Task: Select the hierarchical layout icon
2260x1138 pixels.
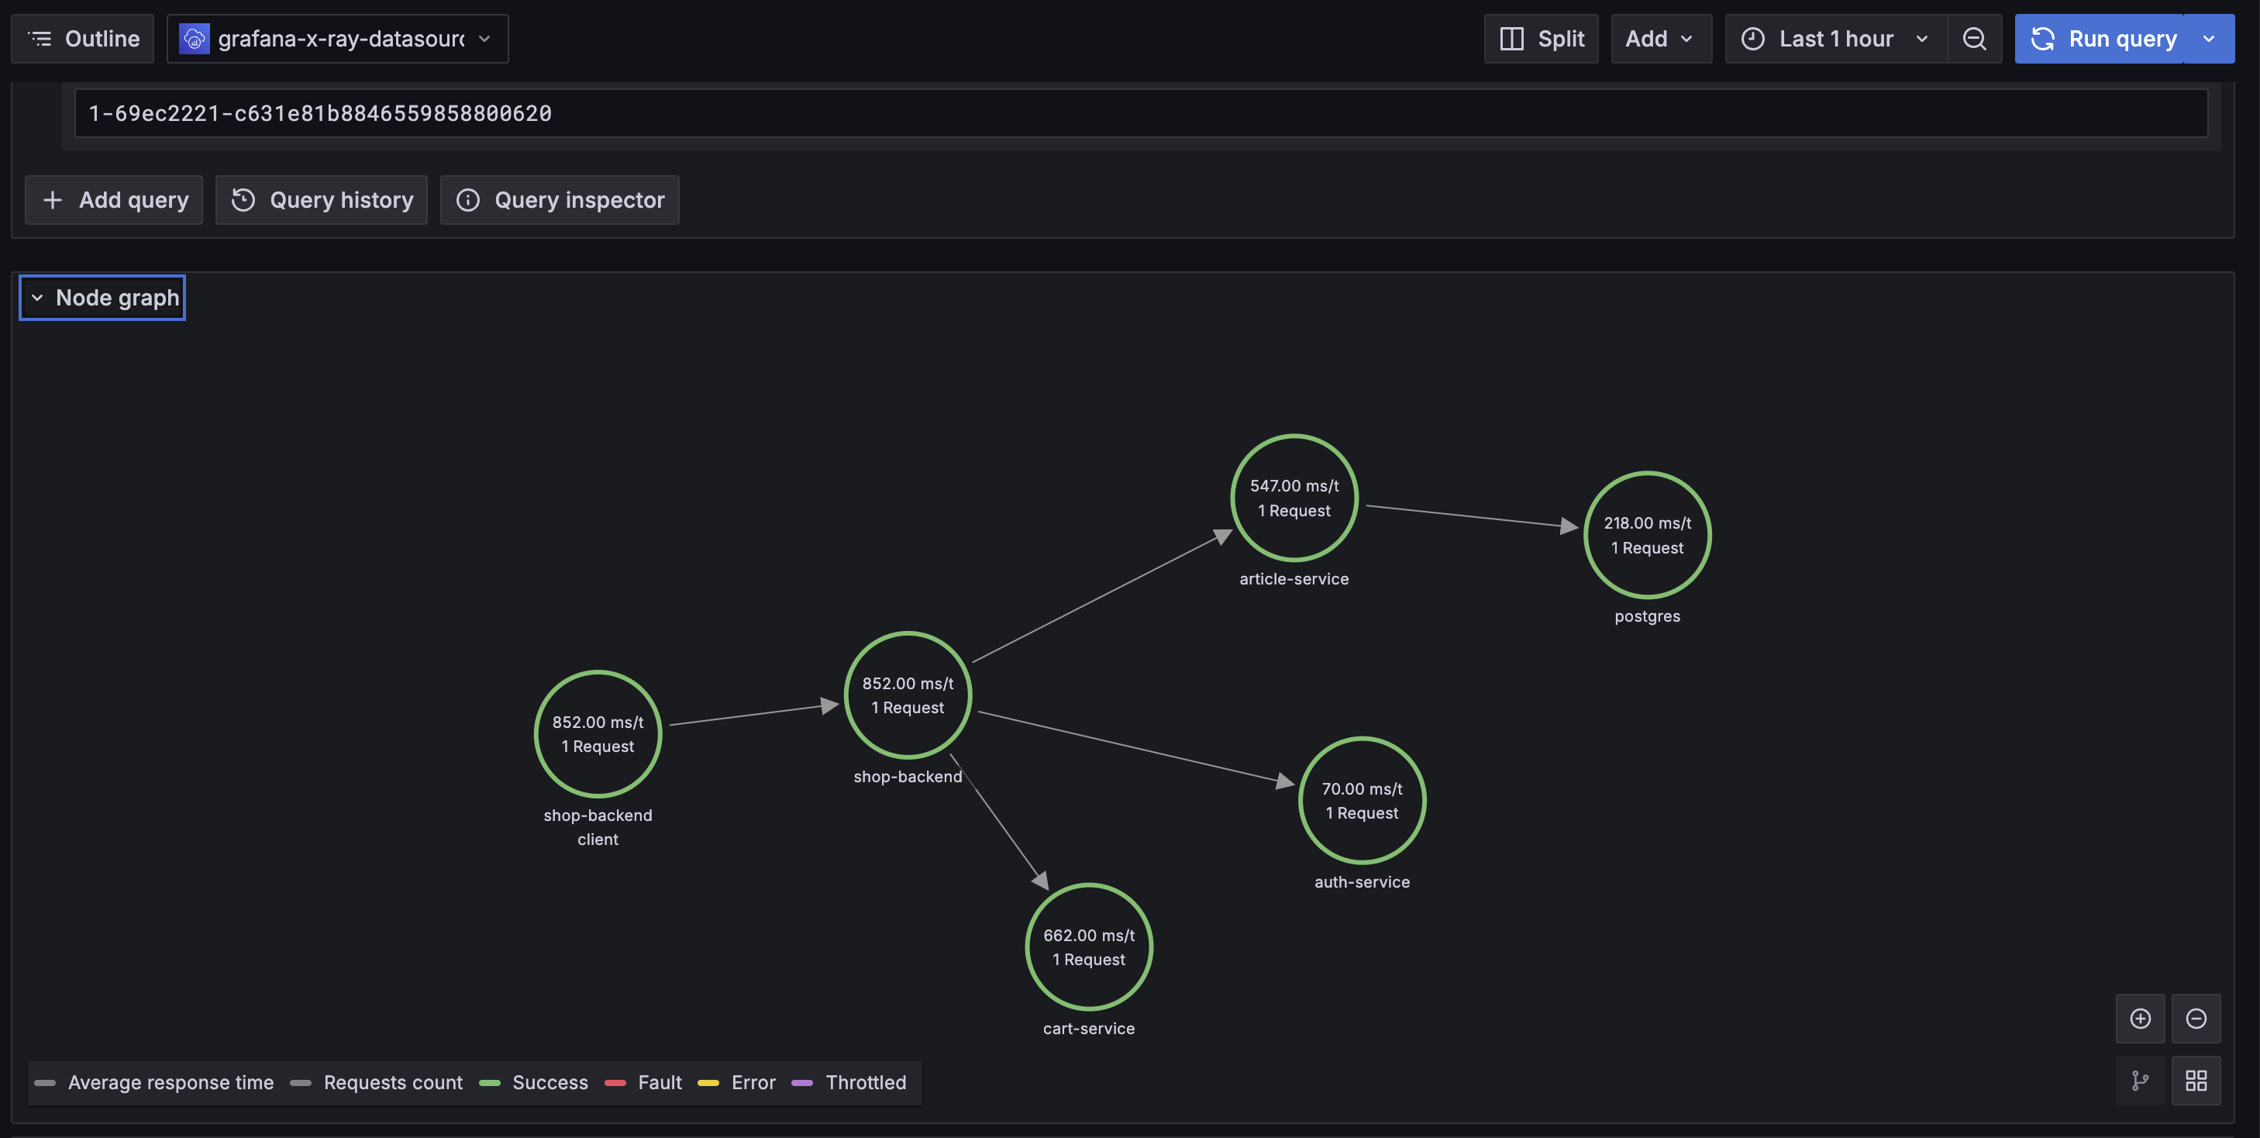Action: point(2141,1080)
